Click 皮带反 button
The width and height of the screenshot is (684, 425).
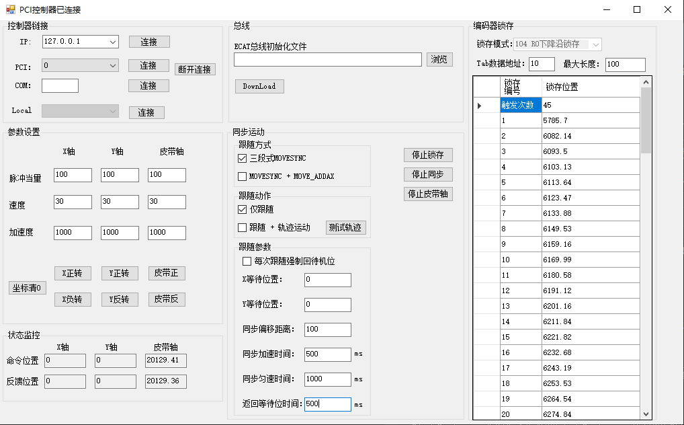coord(167,299)
